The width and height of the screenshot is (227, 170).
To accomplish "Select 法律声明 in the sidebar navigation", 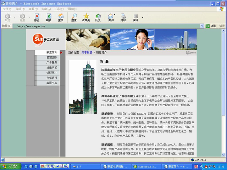I will (x=51, y=68).
